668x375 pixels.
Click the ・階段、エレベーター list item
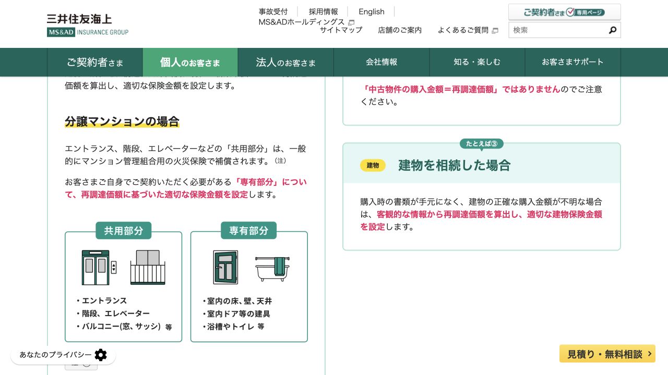(x=112, y=314)
